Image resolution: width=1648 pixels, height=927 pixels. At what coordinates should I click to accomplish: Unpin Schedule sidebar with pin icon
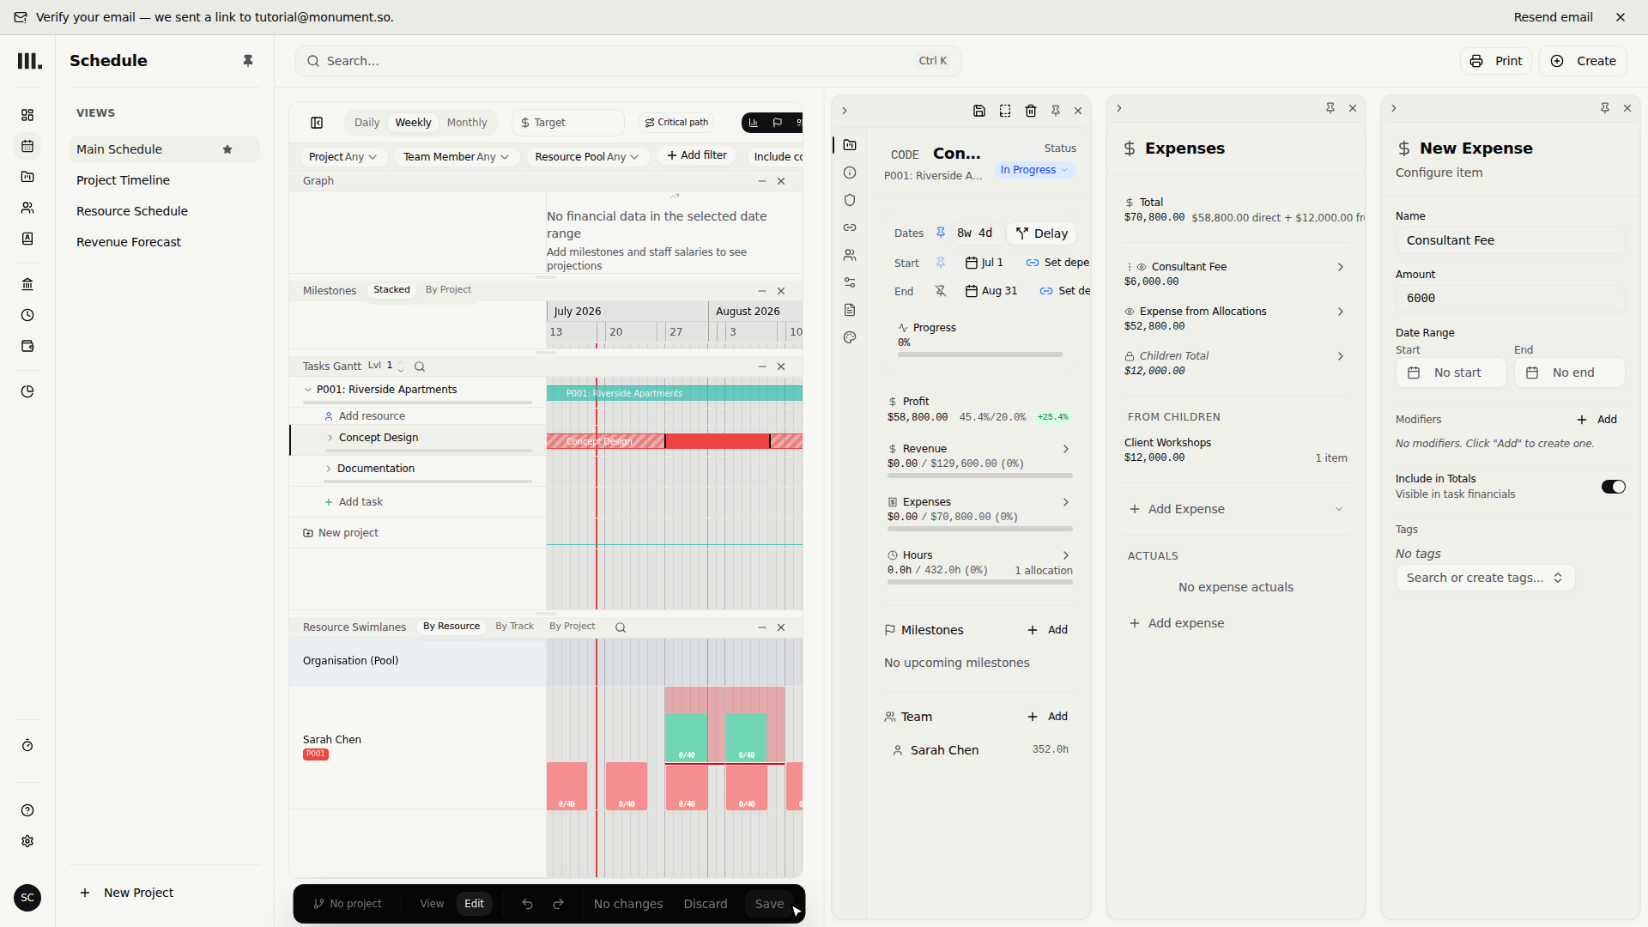248,61
